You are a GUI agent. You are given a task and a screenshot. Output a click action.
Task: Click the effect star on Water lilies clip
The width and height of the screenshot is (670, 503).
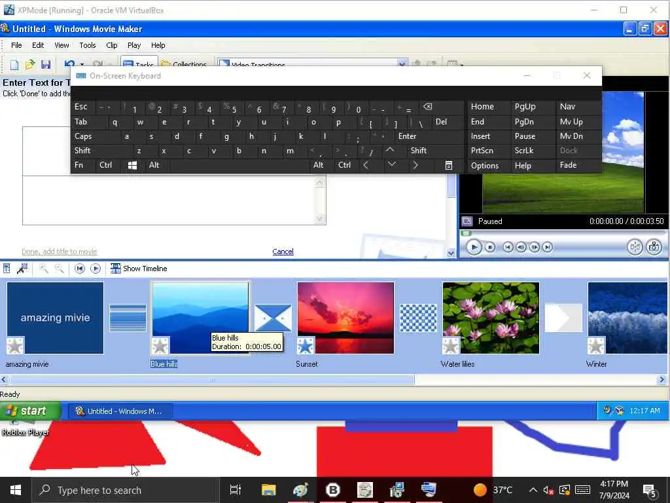point(451,346)
